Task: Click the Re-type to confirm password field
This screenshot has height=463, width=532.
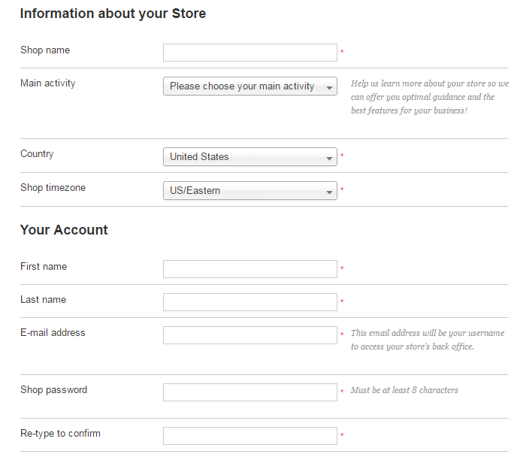Action: pyautogui.click(x=250, y=436)
